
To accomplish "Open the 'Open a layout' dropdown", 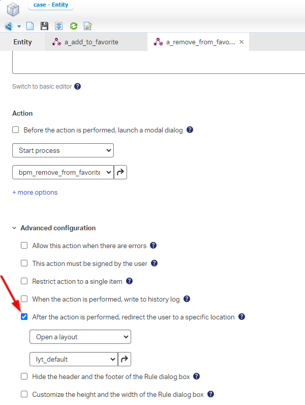I will [x=80, y=337].
